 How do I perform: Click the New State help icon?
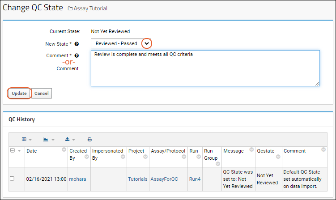[77, 44]
